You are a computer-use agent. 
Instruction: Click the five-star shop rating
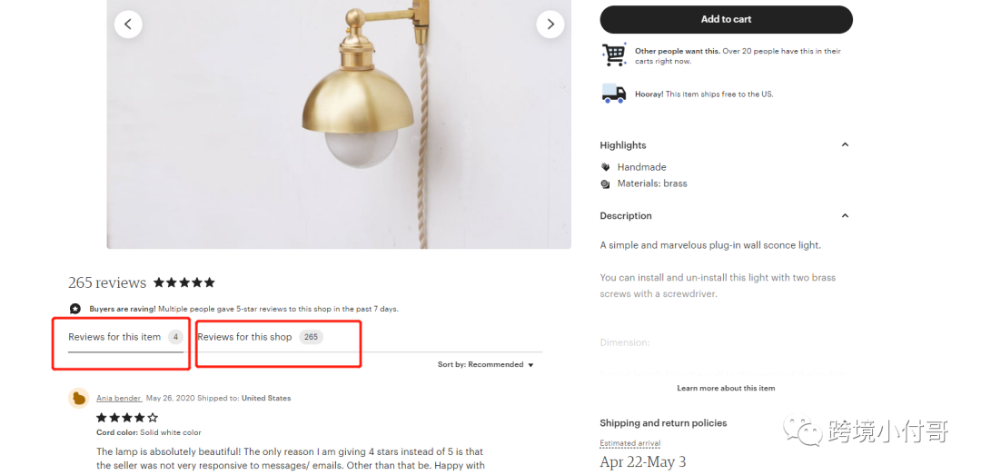[x=184, y=282]
